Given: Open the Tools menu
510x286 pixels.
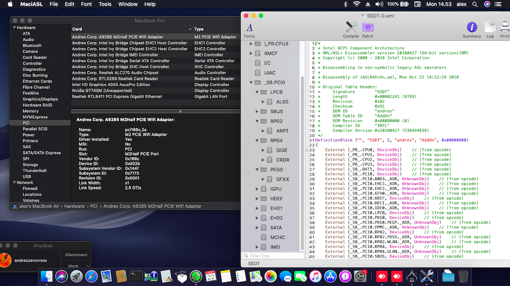Looking at the screenshot, I should (105, 4).
